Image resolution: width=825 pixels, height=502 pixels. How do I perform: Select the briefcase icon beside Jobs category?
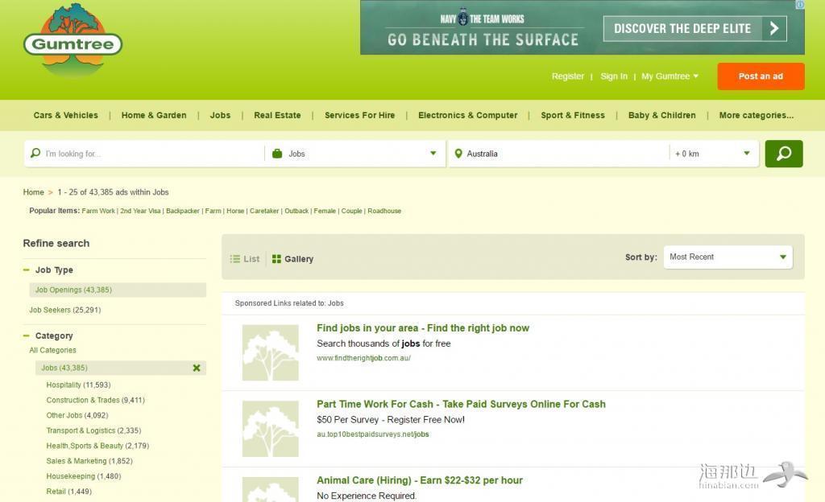(x=277, y=154)
